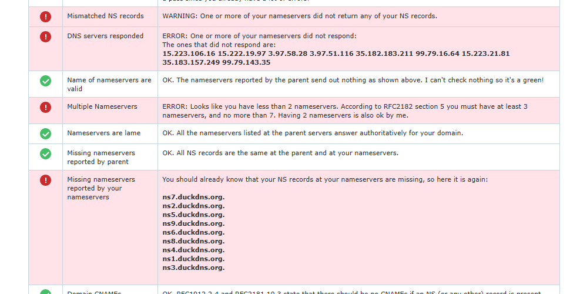The height and width of the screenshot is (294, 580).
Task: Click error icon for Missing nameservers reported by your nameservers
Action: [45, 181]
